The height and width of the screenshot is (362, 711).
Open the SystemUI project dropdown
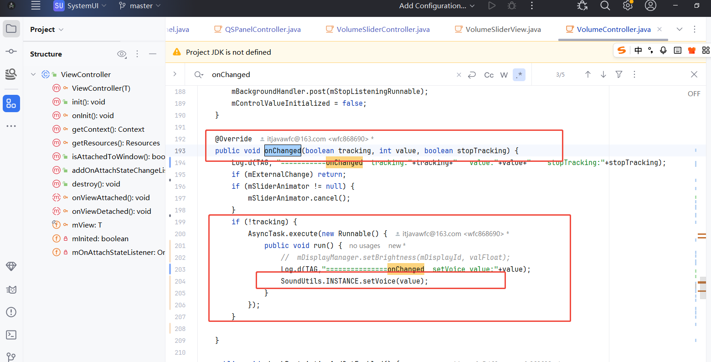[80, 5]
